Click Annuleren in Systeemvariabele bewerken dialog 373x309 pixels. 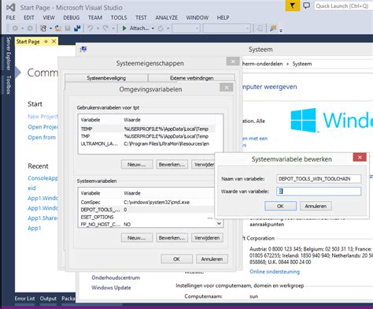pos(316,206)
